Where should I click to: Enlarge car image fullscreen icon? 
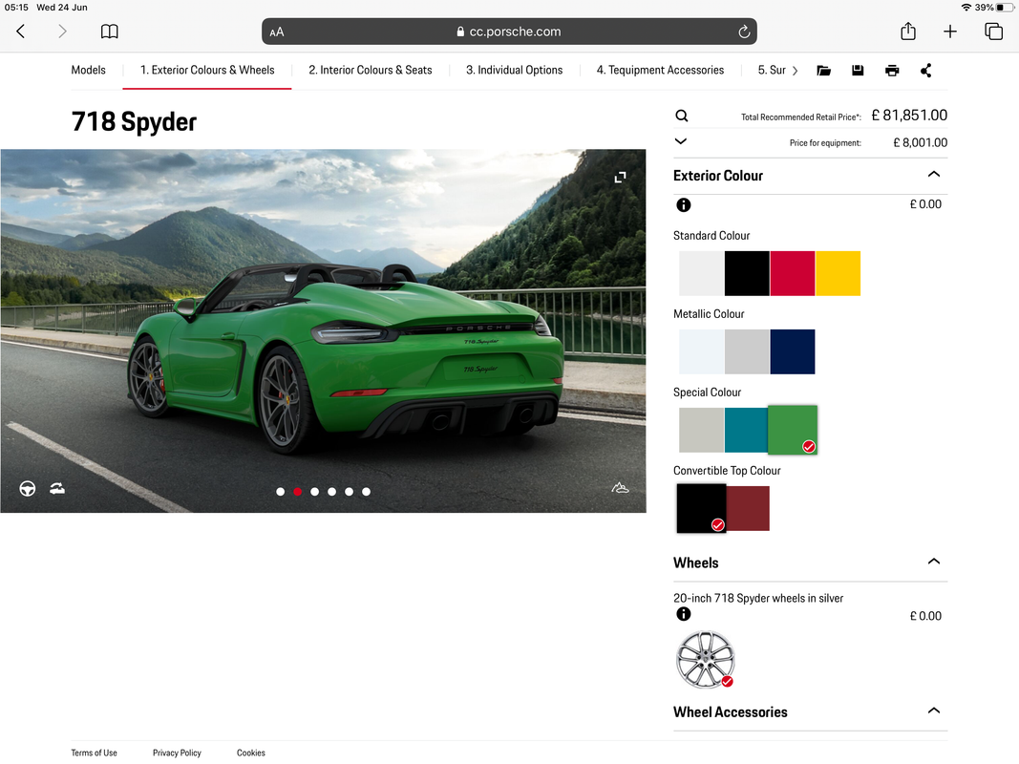pyautogui.click(x=621, y=178)
